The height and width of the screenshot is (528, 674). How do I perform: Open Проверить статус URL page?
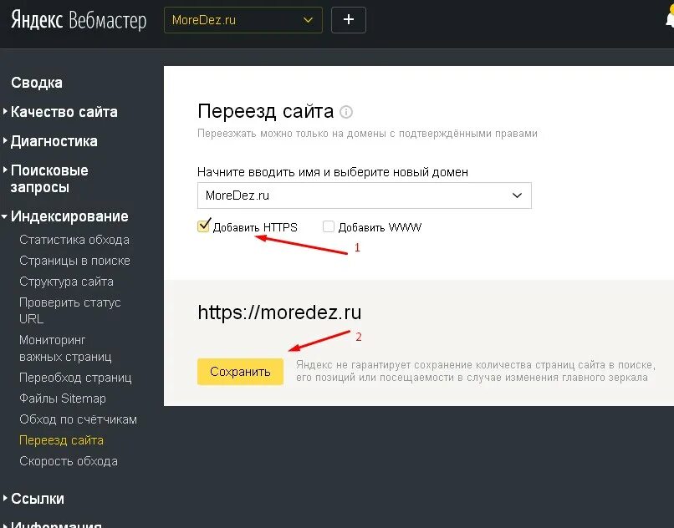tap(70, 311)
